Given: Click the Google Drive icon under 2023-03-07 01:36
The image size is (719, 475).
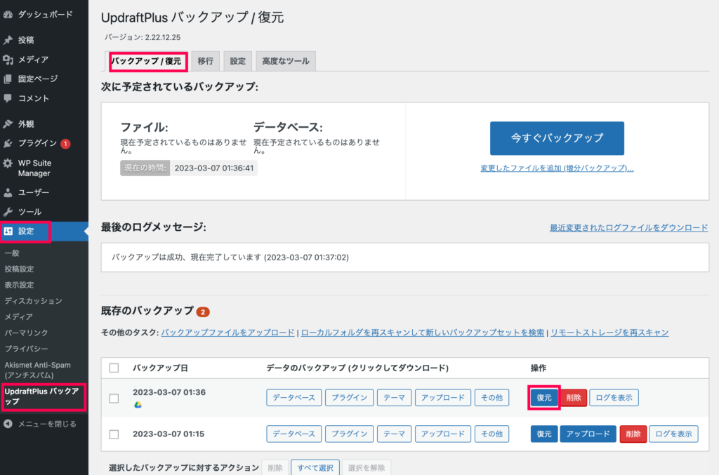Looking at the screenshot, I should (x=138, y=404).
